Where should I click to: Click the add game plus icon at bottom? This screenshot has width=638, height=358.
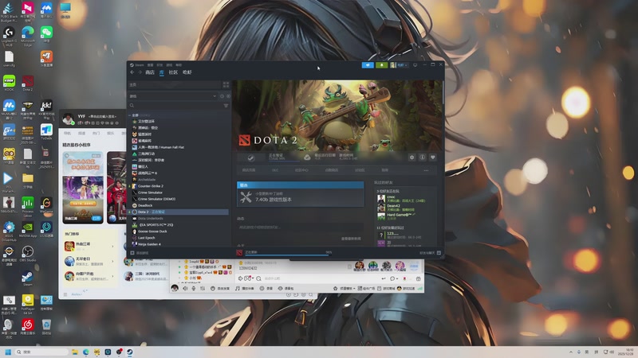pyautogui.click(x=132, y=252)
